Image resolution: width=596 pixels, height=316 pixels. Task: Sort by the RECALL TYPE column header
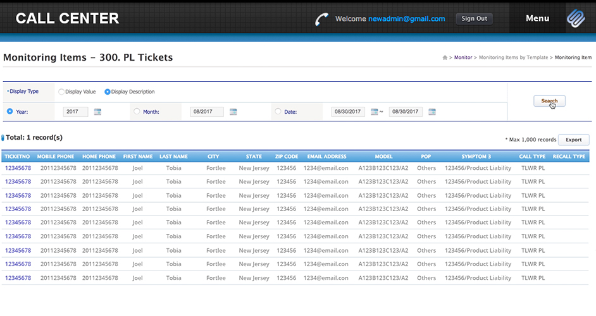[569, 157]
